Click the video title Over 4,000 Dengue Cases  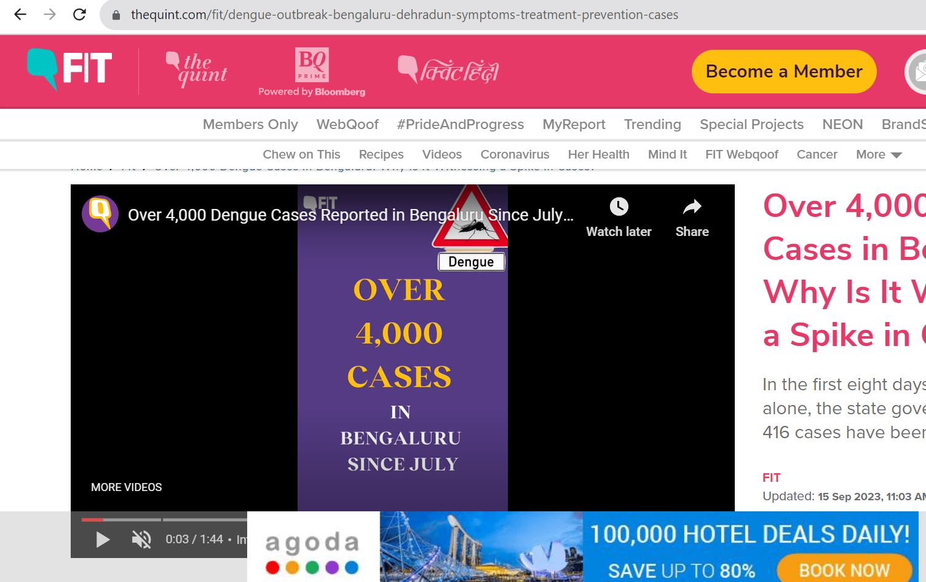[350, 214]
